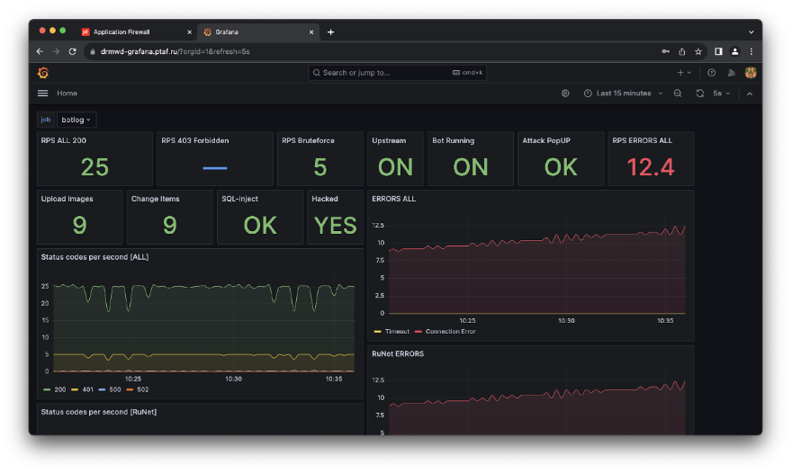The width and height of the screenshot is (792, 473).
Task: Refresh the dashboard now
Action: click(699, 94)
